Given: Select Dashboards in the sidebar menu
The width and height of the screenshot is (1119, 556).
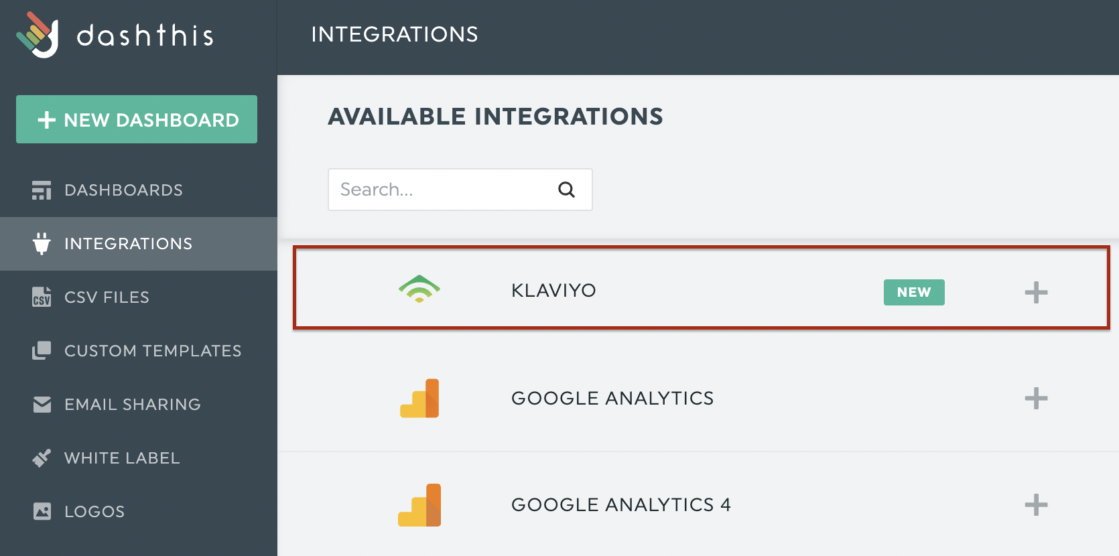Looking at the screenshot, I should click(x=123, y=190).
